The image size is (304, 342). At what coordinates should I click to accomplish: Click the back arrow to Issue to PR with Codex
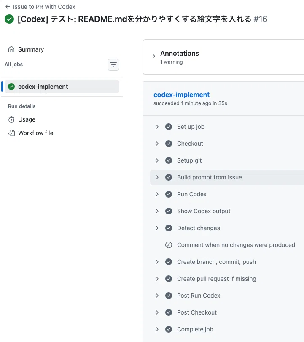tap(8, 7)
